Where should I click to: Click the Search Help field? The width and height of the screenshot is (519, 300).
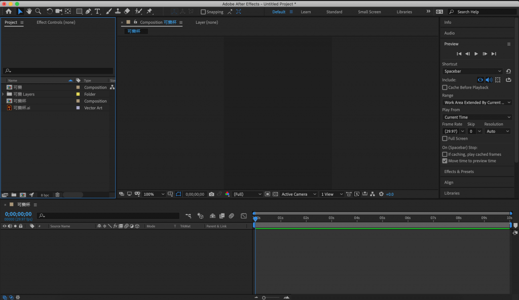click(x=483, y=12)
